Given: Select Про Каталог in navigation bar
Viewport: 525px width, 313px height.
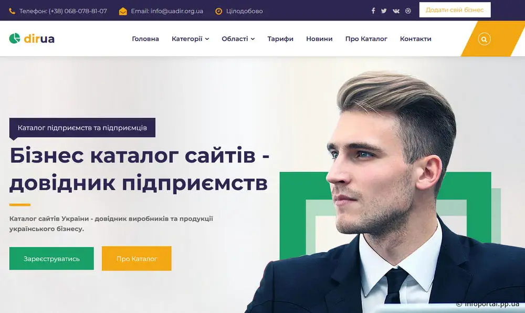Looking at the screenshot, I should [366, 39].
